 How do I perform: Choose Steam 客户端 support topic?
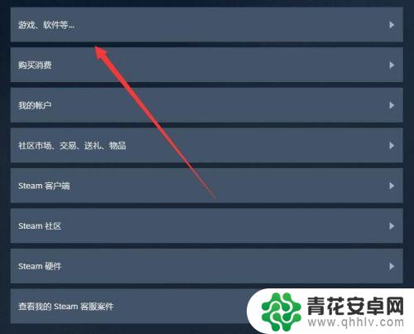pos(207,186)
